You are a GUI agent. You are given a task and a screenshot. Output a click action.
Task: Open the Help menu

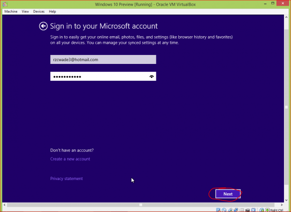tap(53, 11)
